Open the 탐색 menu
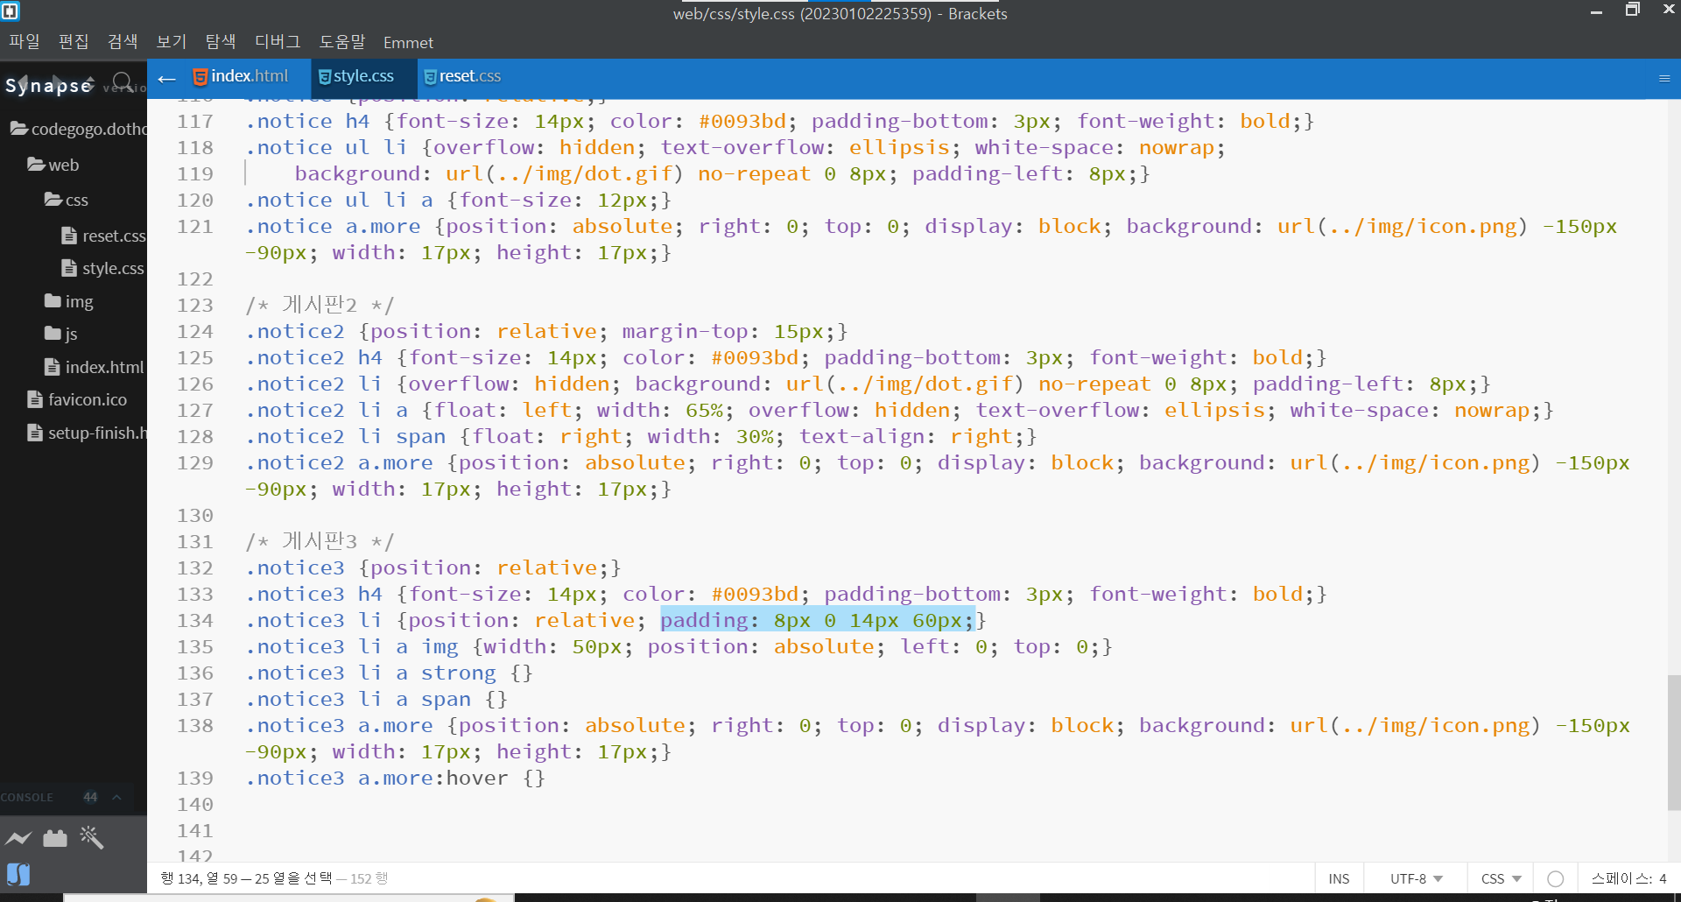This screenshot has width=1681, height=902. 221,42
